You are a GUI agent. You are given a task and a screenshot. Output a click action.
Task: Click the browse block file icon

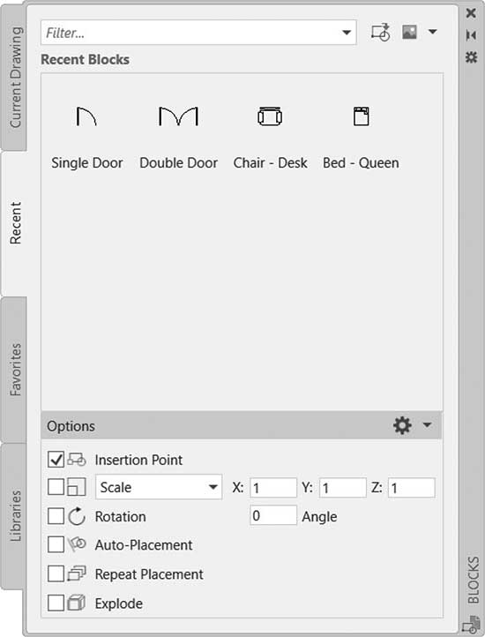pos(381,32)
